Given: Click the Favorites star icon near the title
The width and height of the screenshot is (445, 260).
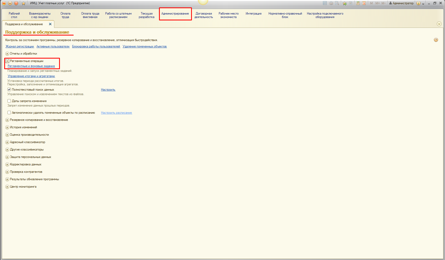Looking at the screenshot, I should pyautogui.click(x=23, y=3).
